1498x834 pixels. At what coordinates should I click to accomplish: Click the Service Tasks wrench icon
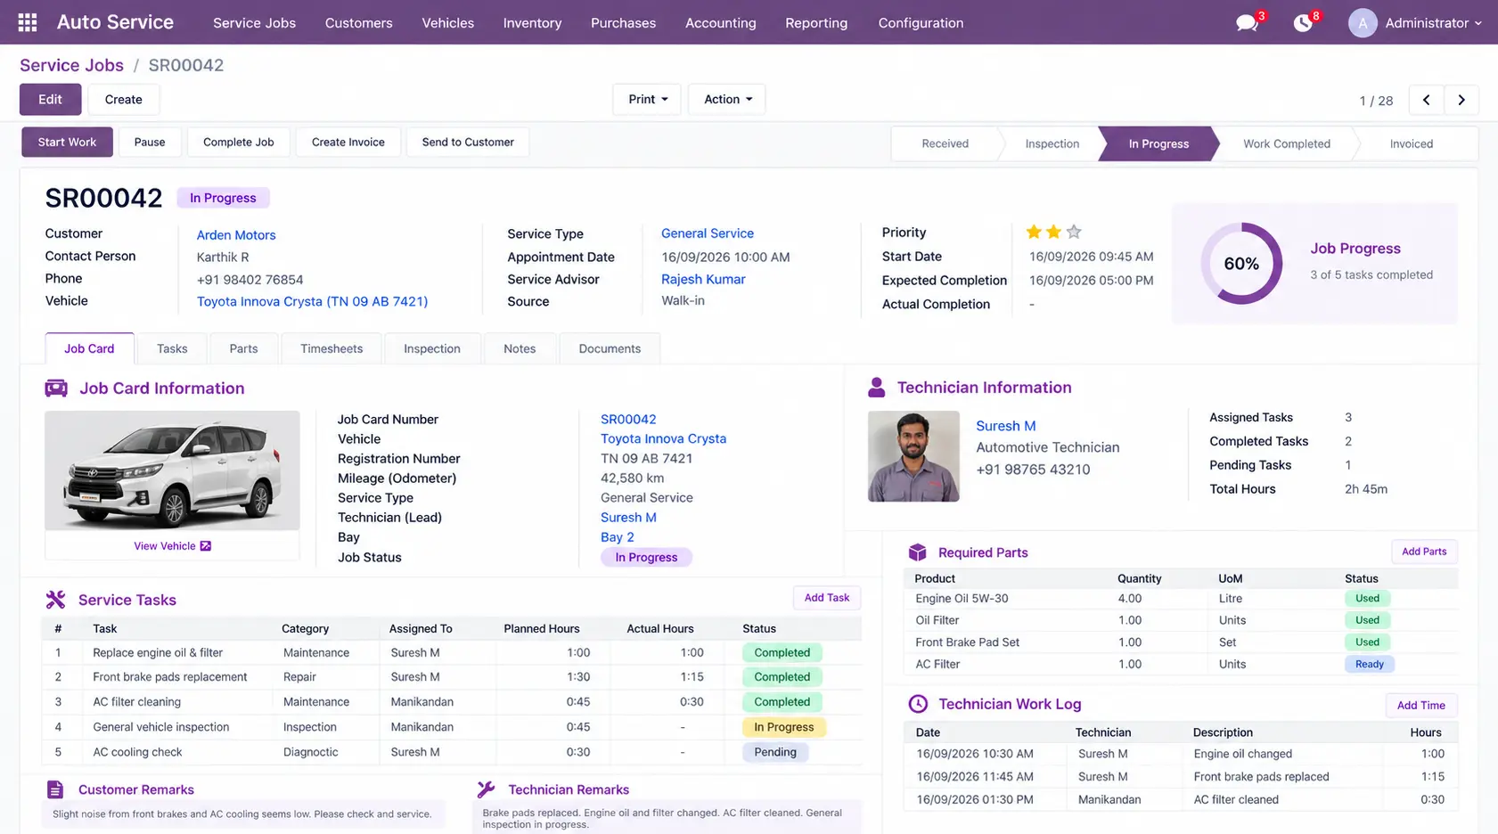click(x=55, y=600)
